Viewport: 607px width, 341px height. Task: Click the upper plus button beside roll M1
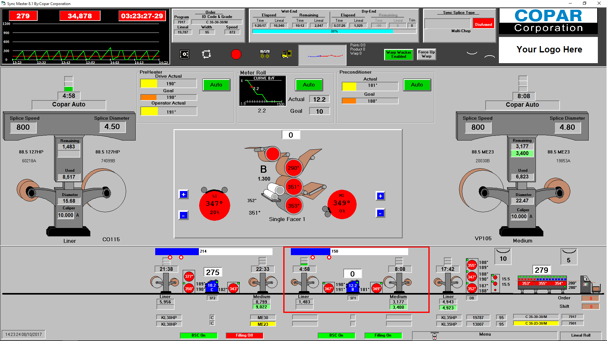pos(380,196)
